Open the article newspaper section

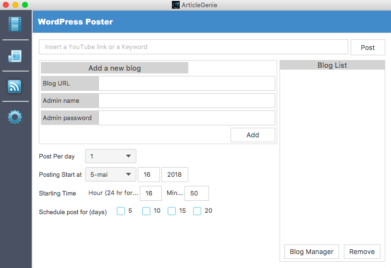[15, 56]
